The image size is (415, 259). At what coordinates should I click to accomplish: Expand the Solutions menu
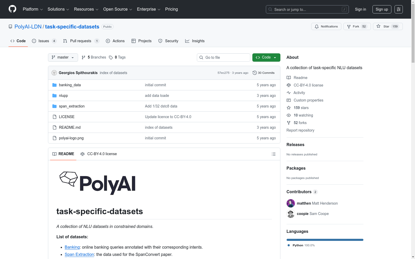tap(58, 9)
